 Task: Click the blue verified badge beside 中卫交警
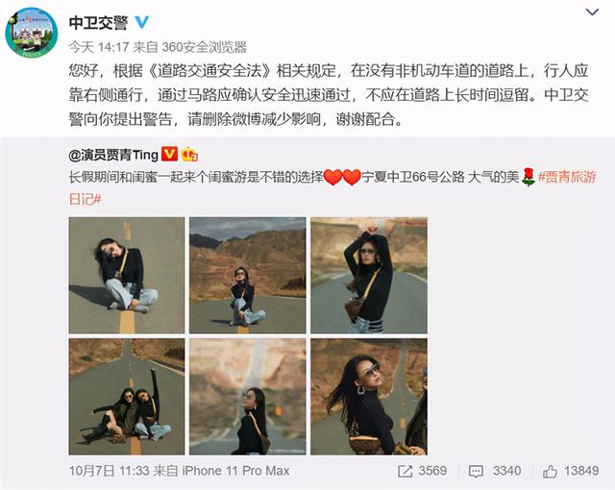point(141,22)
